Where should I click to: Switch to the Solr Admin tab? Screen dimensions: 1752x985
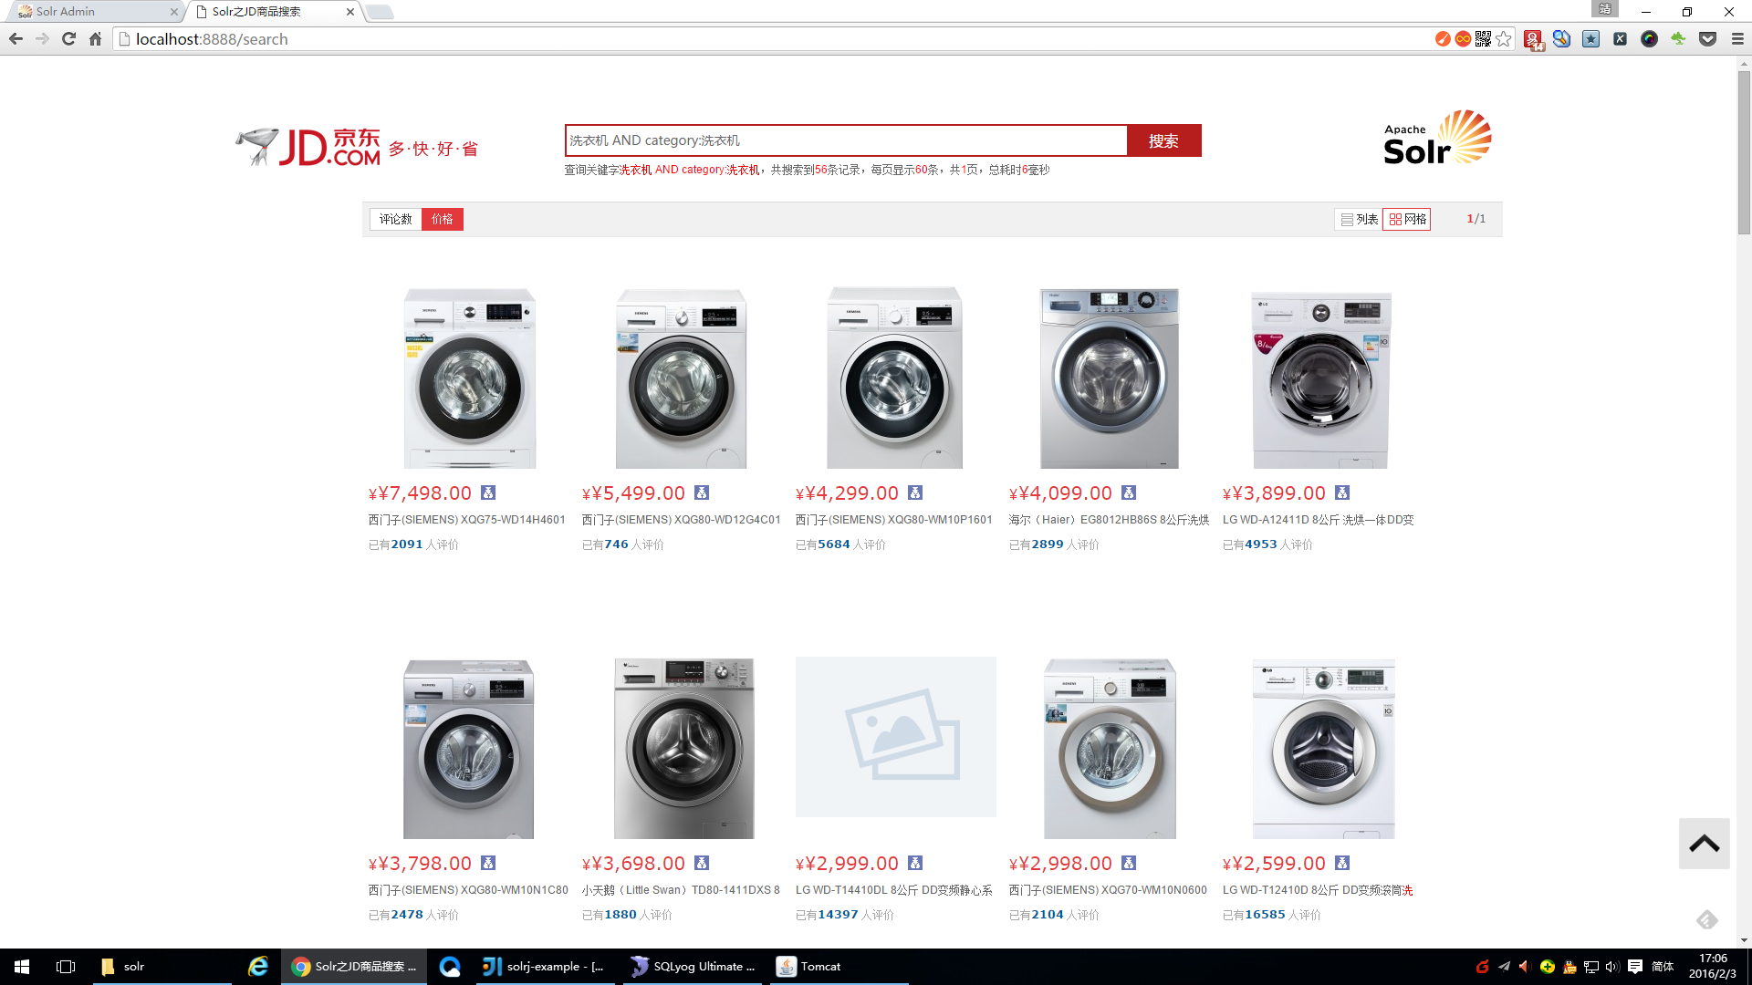pyautogui.click(x=66, y=12)
